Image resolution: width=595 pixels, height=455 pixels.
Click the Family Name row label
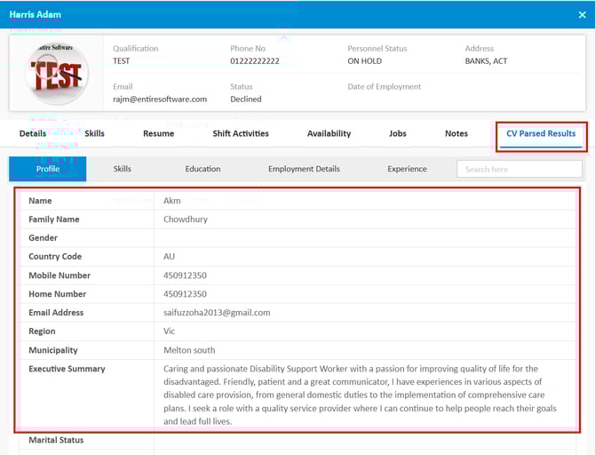tap(54, 220)
